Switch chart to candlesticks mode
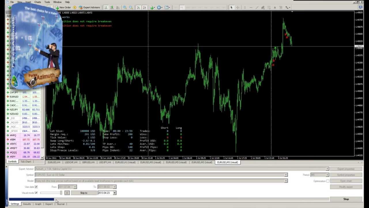The width and height of the screenshot is (369, 208). point(112,7)
